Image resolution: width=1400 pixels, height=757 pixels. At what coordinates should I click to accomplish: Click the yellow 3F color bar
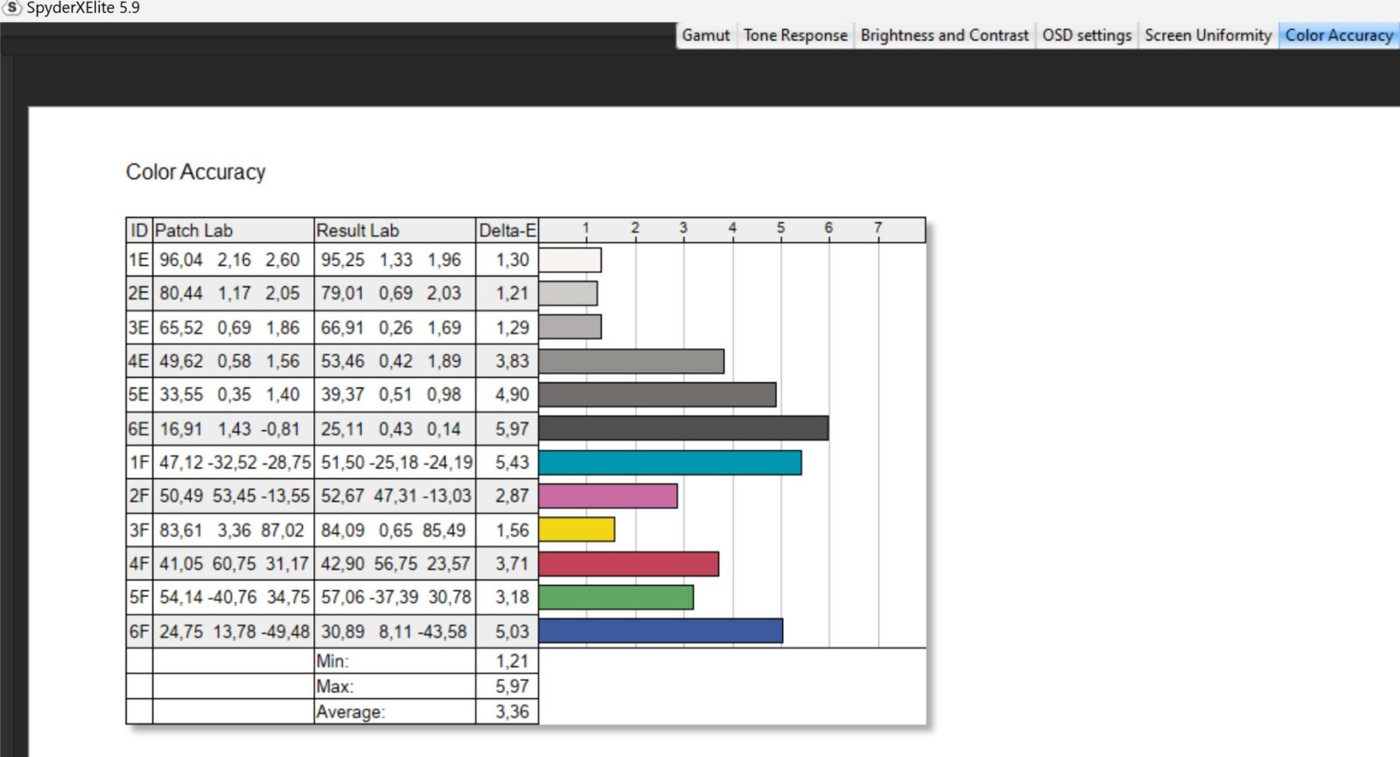577,530
